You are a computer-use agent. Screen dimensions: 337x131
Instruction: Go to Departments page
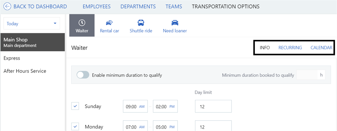(138, 7)
